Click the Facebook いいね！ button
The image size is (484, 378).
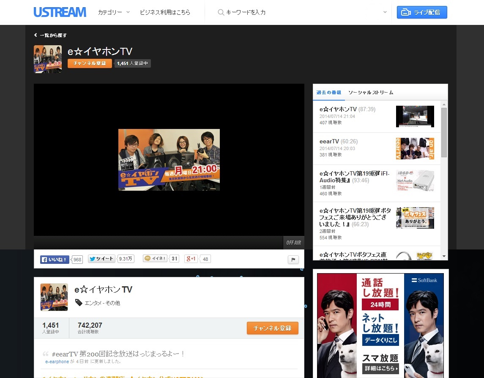pyautogui.click(x=55, y=260)
